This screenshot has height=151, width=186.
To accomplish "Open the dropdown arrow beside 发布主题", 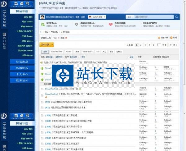I will click(52, 45).
